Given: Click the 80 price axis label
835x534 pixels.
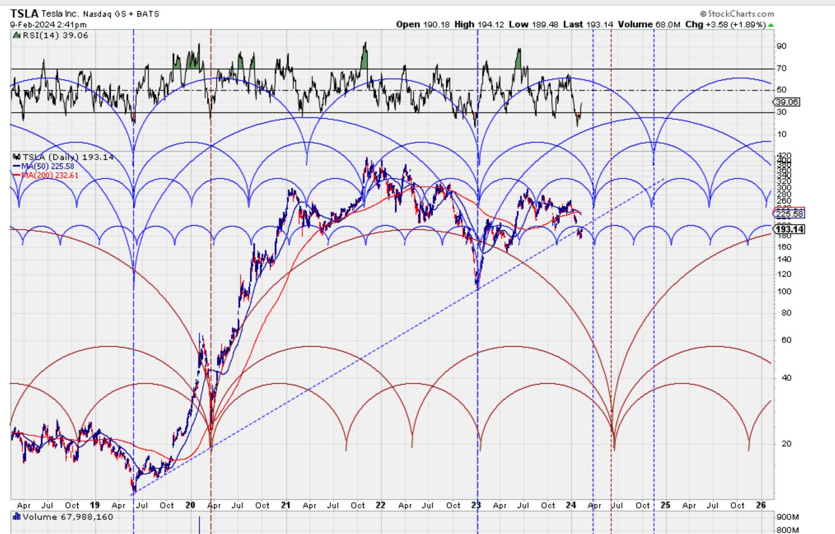Looking at the screenshot, I should 786,313.
